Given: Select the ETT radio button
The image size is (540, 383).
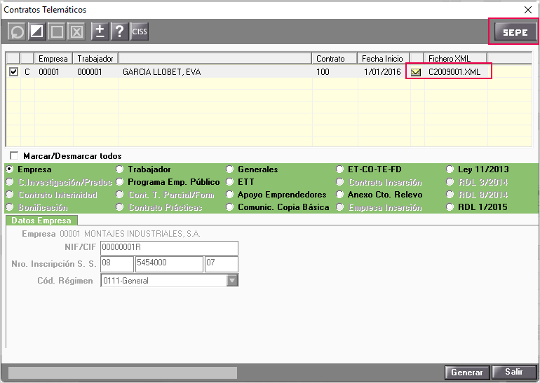Looking at the screenshot, I should tap(230, 181).
